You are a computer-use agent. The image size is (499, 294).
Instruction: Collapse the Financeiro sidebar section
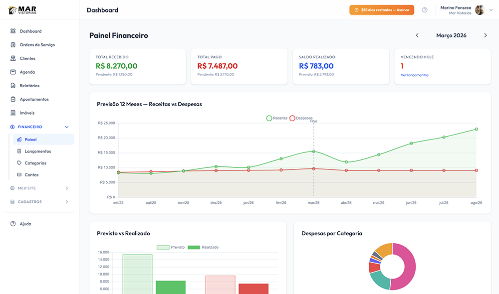pyautogui.click(x=67, y=127)
